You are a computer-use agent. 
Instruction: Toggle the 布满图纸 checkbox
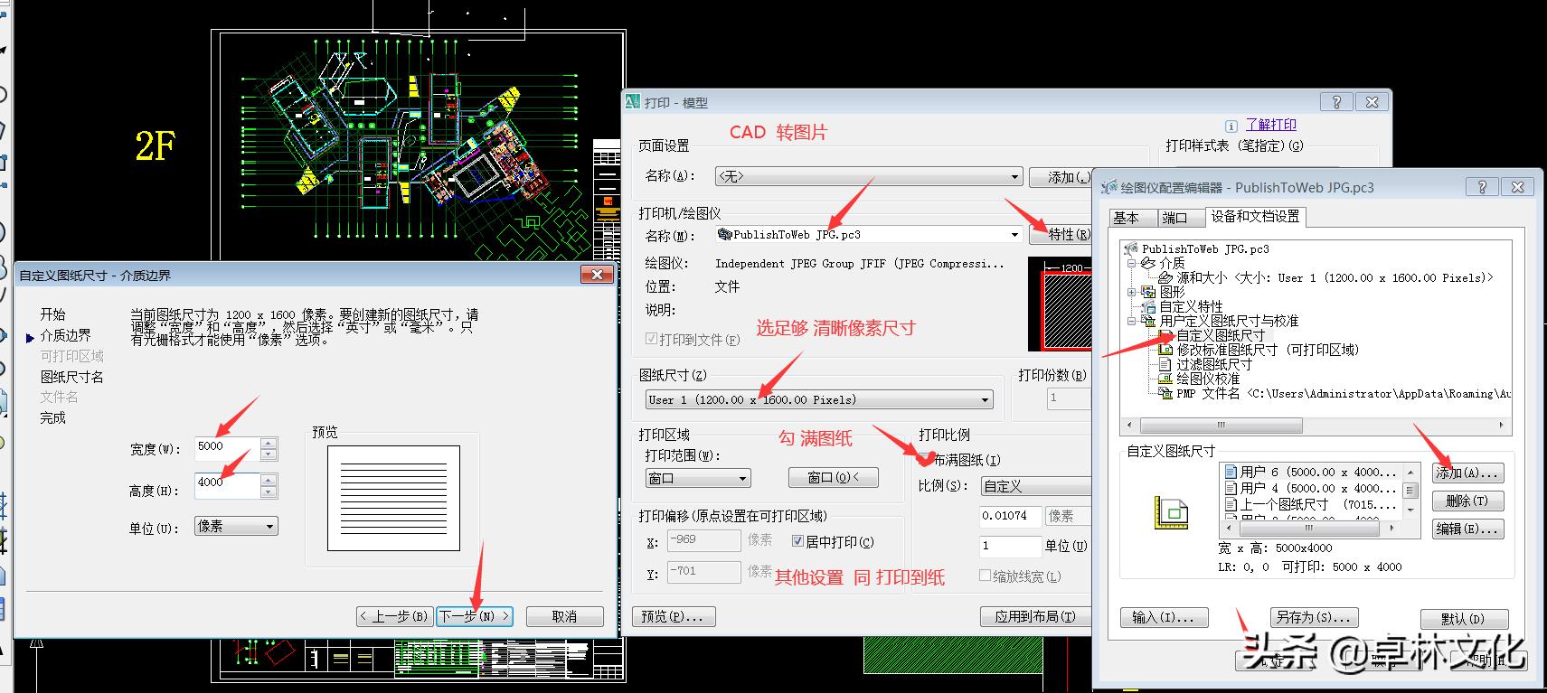(x=924, y=460)
